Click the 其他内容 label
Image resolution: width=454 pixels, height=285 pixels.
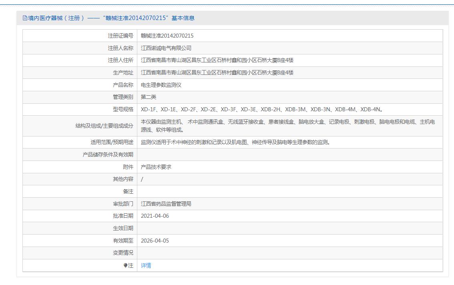pyautogui.click(x=123, y=179)
